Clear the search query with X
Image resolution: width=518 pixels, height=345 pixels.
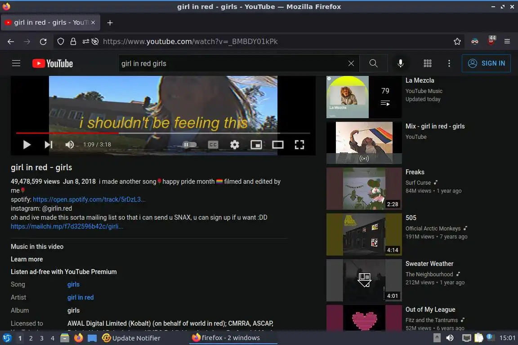[351, 63]
